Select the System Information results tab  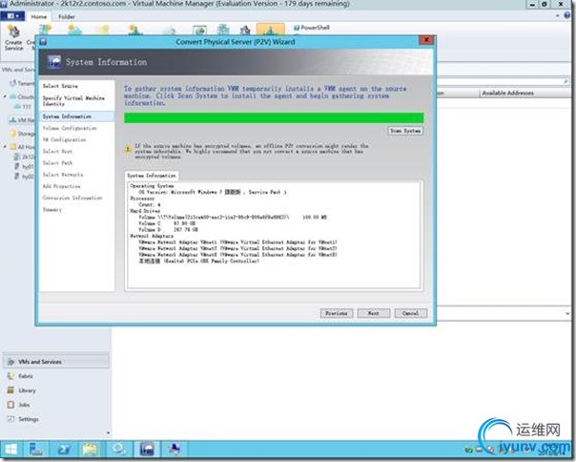152,176
